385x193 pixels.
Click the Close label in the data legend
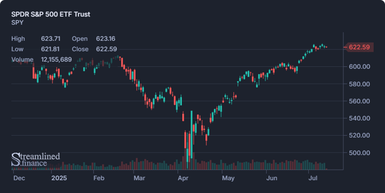[x=80, y=49]
